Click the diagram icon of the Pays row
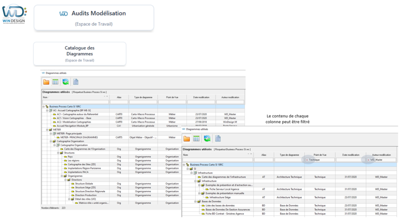The image size is (399, 219). 65,157
